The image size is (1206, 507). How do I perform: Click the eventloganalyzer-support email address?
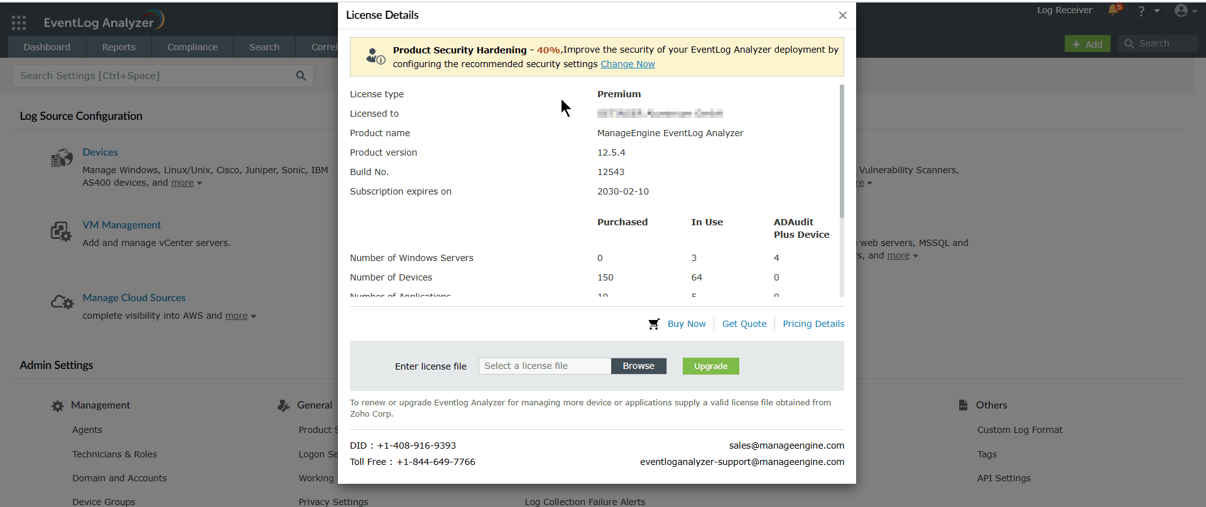[x=742, y=462]
